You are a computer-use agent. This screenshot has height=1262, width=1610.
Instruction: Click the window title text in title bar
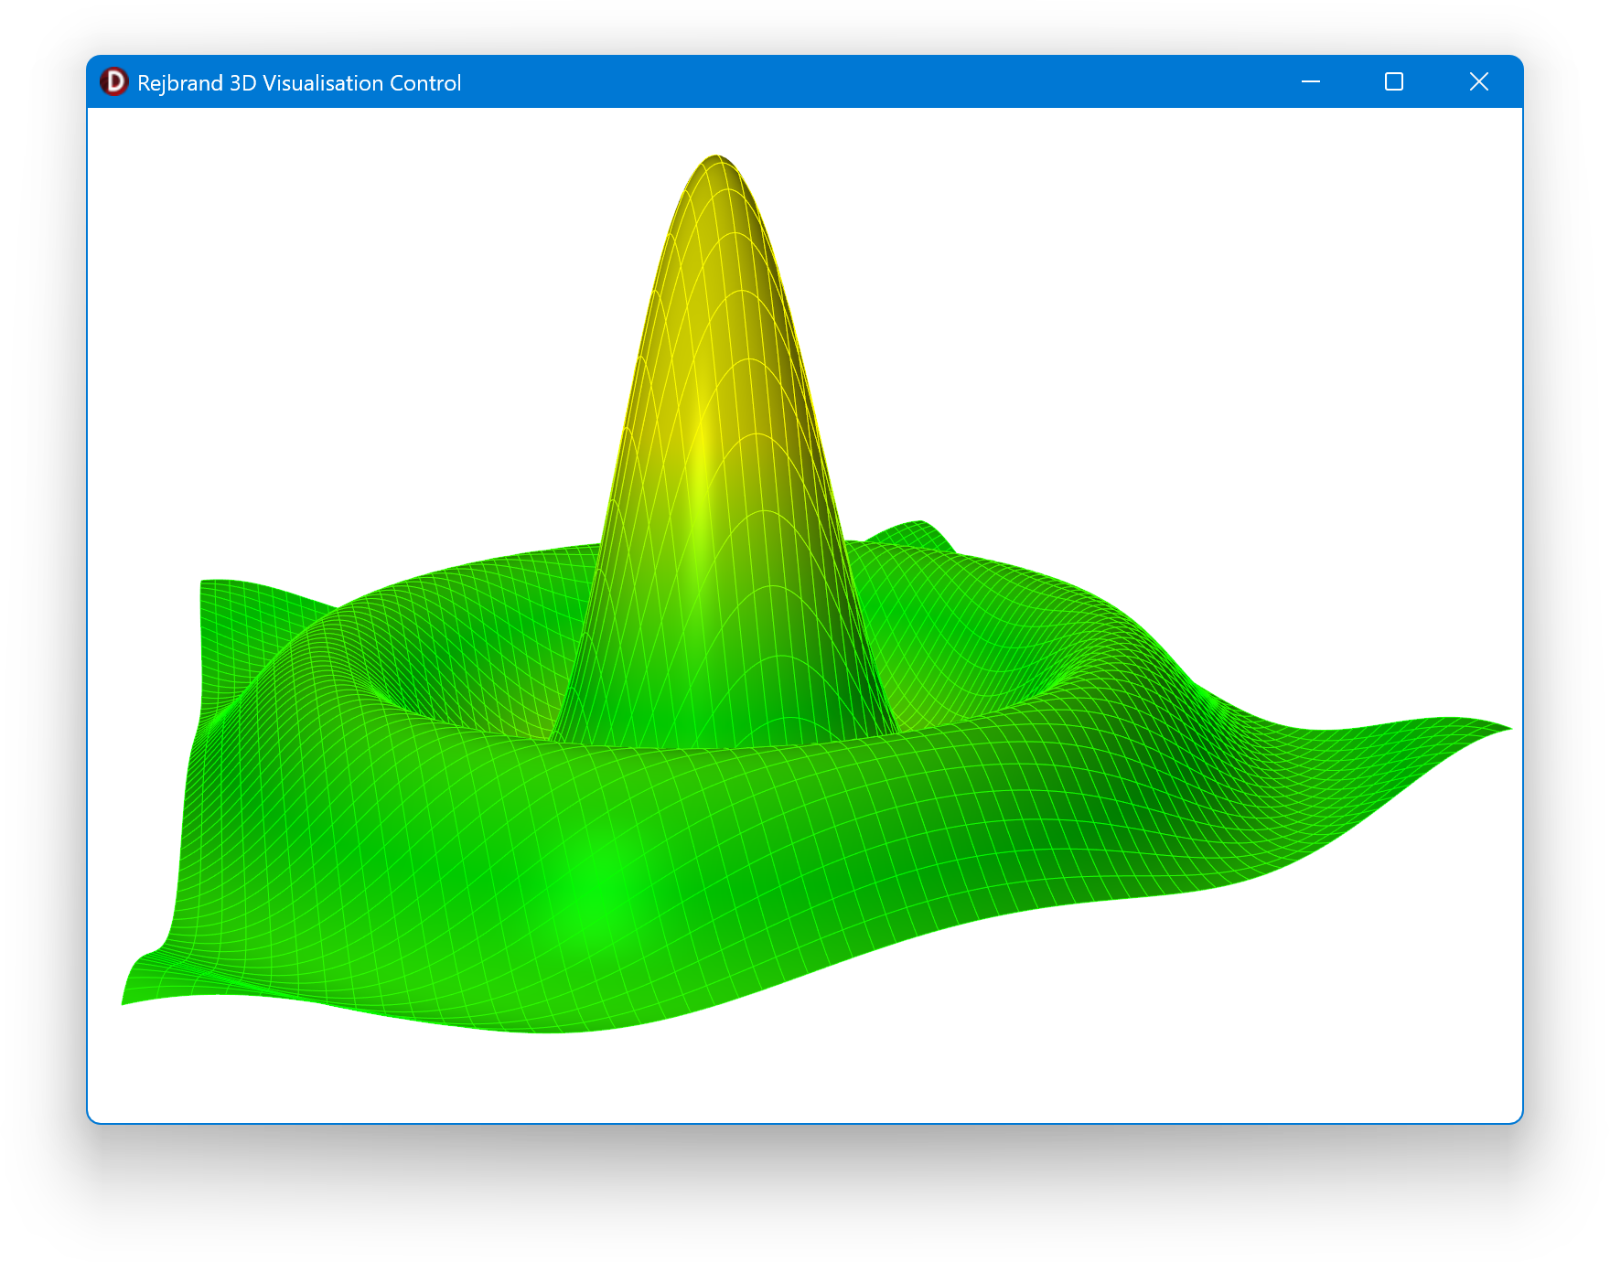[298, 83]
